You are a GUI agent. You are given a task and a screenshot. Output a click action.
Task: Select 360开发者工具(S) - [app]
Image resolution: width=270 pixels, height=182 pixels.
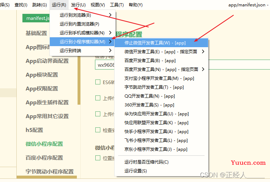[x=161, y=105]
